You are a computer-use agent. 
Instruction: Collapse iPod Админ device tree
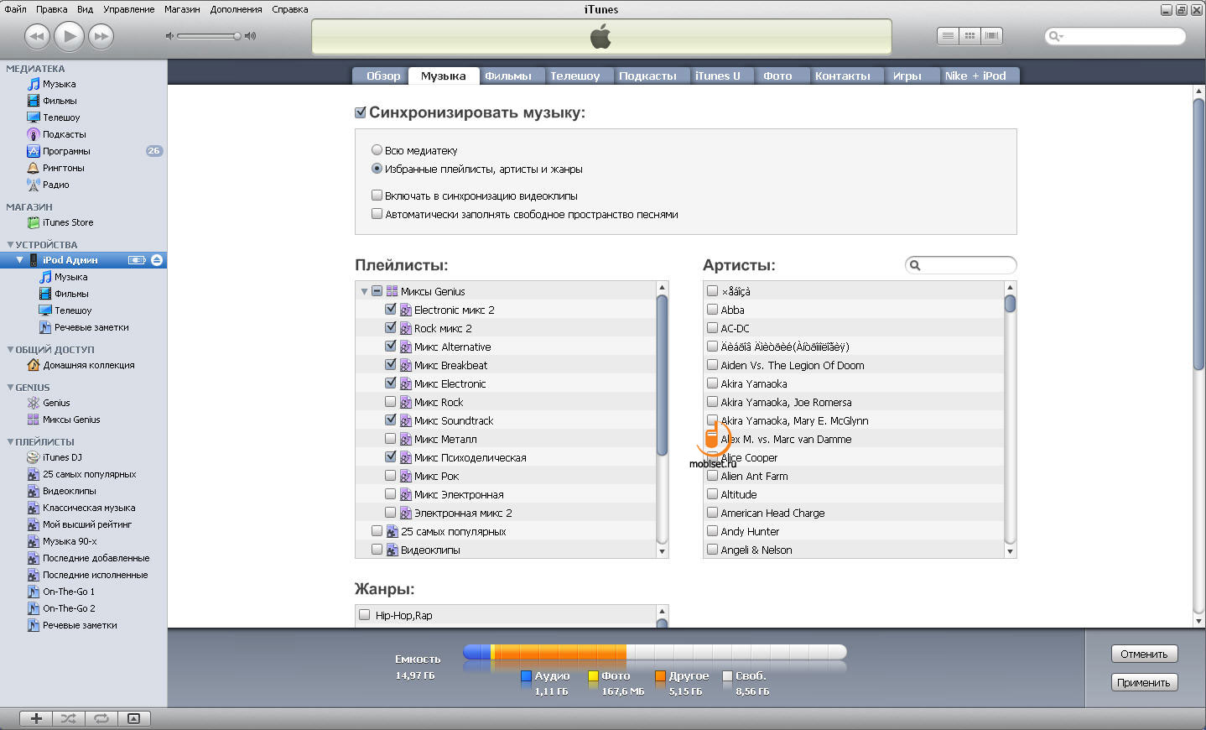[x=19, y=260]
